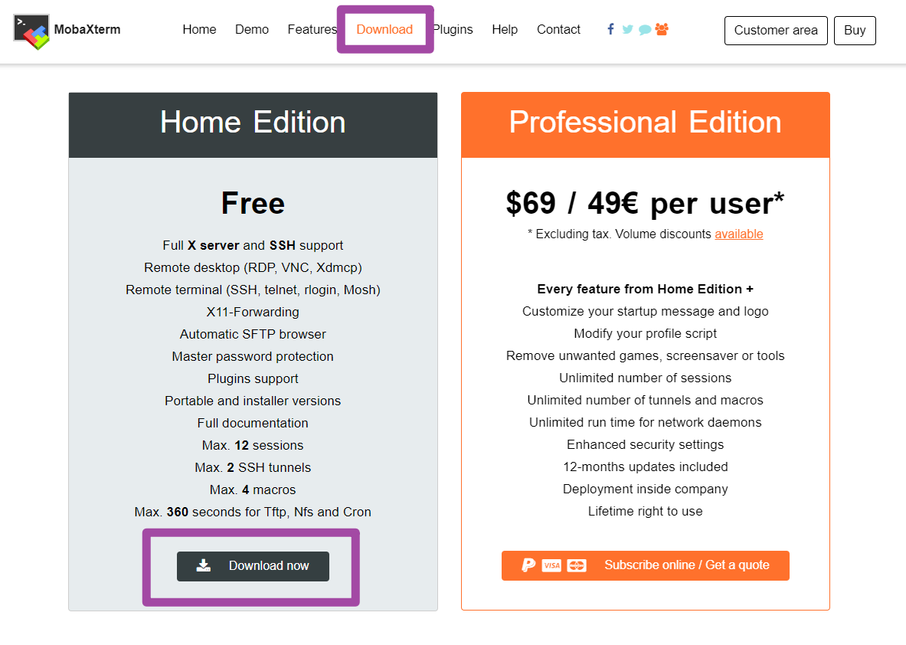Click the PayPal icon on subscribe button
The image size is (906, 645).
tap(528, 565)
